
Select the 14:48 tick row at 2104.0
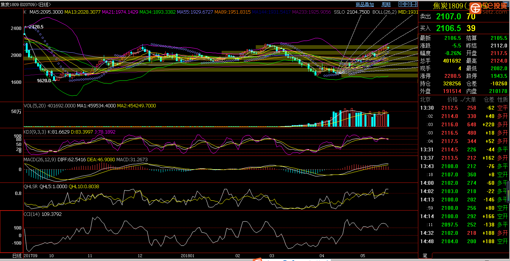coord(464,241)
